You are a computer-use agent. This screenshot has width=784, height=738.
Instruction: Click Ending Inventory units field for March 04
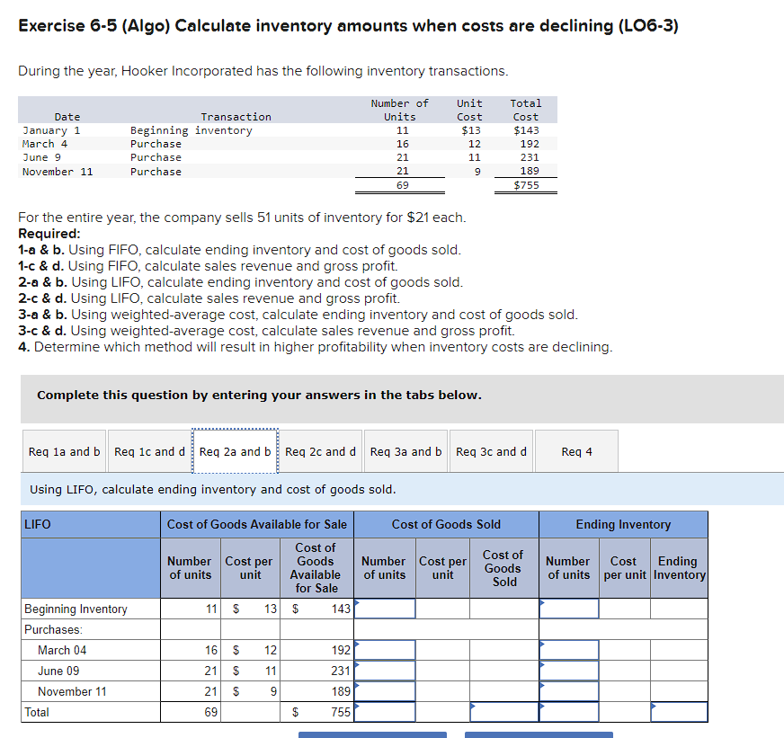[568, 649]
